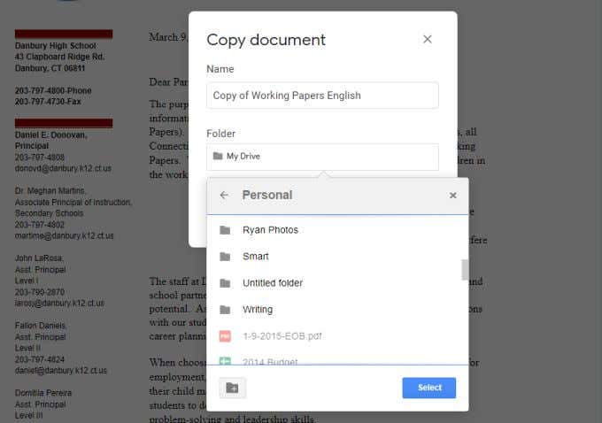
Task: Close the Personal folder picker panel
Action: click(452, 195)
